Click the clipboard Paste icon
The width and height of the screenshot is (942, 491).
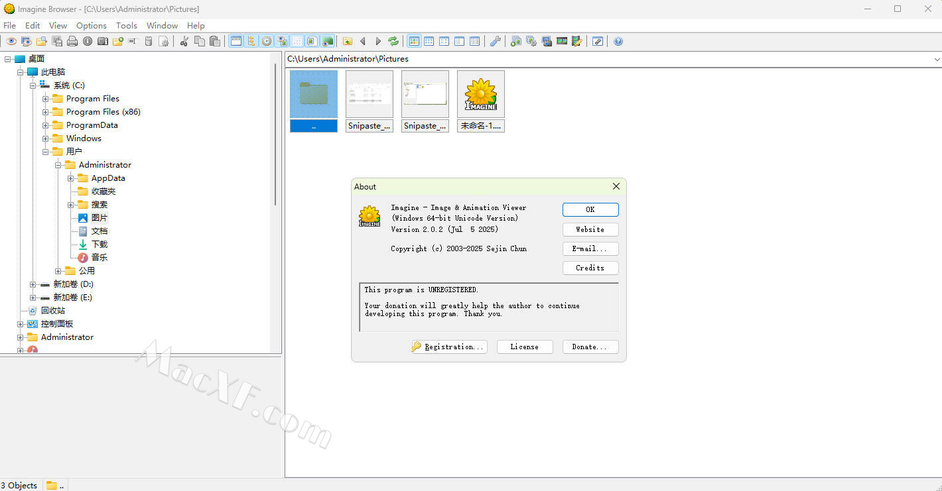point(215,41)
